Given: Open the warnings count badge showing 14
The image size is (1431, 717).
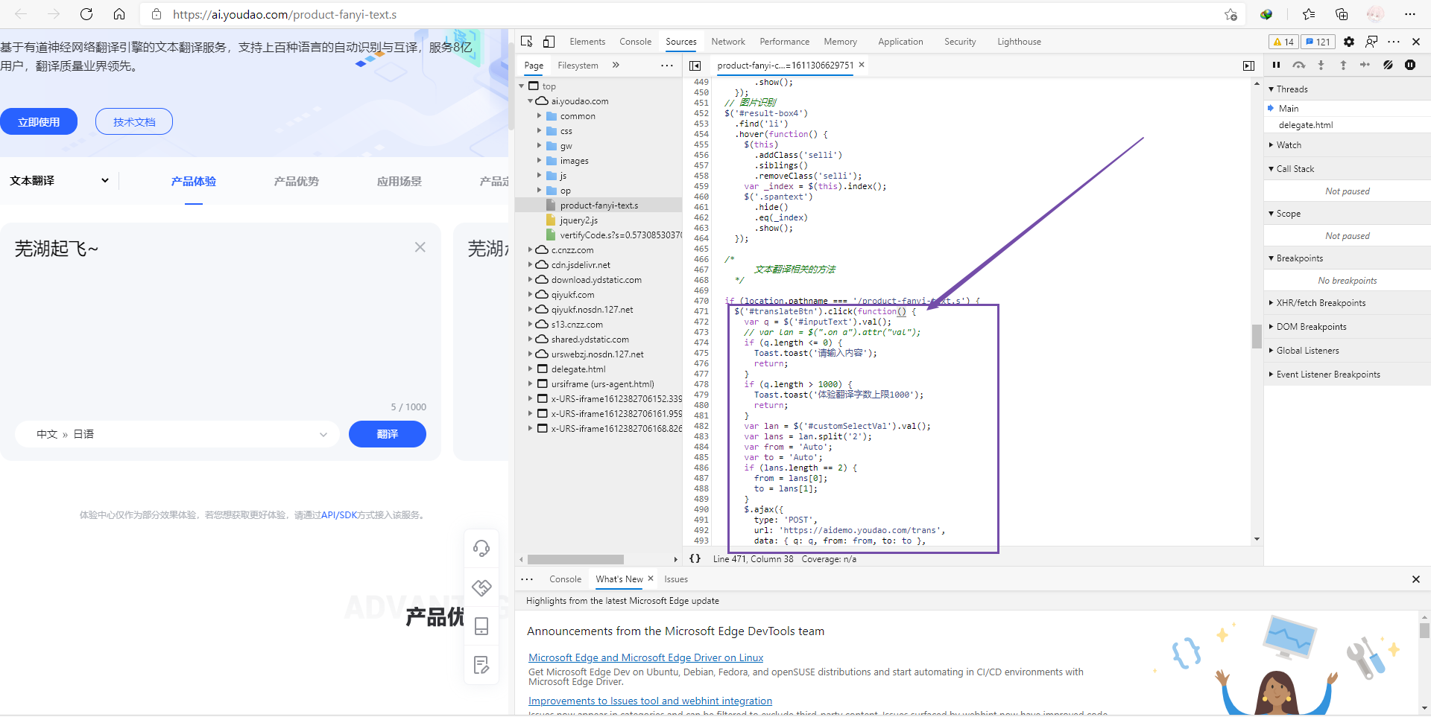Looking at the screenshot, I should 1283,42.
